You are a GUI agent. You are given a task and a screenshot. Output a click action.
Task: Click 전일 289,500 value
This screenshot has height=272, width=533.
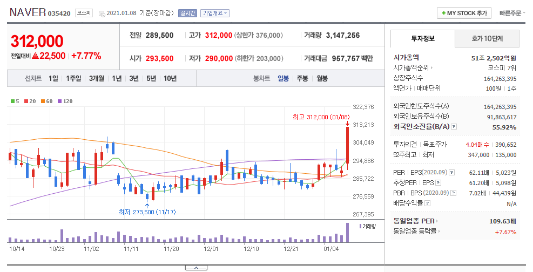click(x=159, y=35)
